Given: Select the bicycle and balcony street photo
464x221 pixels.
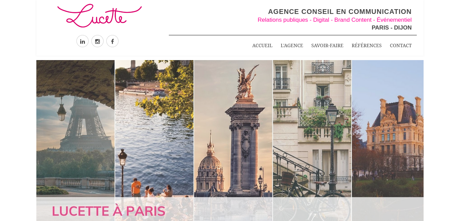Looking at the screenshot, I should click(x=312, y=128).
